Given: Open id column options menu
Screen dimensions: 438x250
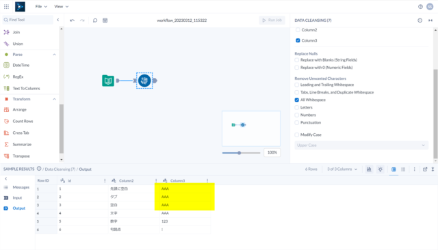Looking at the screenshot, I should tap(105, 180).
